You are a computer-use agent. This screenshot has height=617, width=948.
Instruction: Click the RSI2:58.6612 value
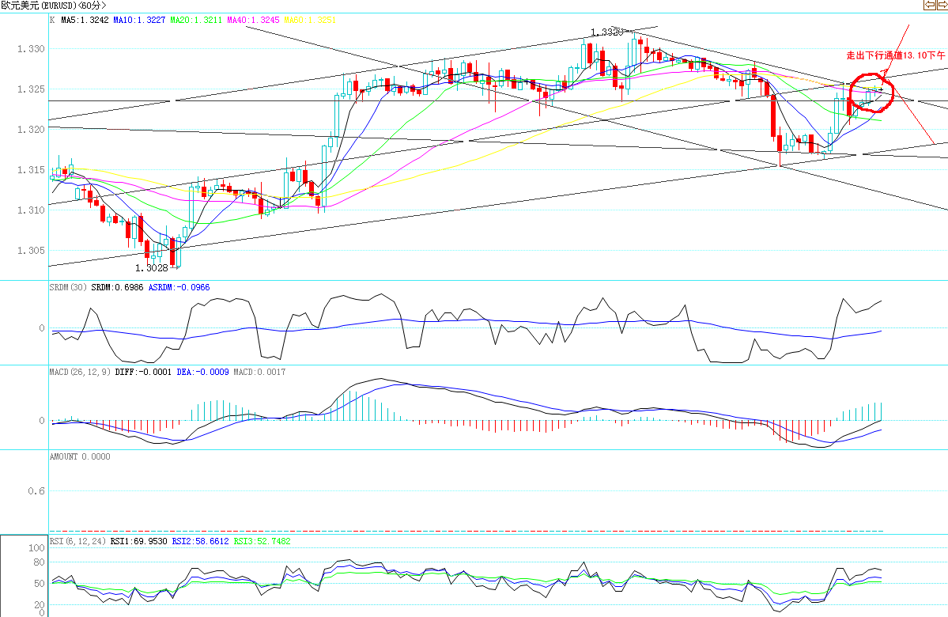(200, 541)
